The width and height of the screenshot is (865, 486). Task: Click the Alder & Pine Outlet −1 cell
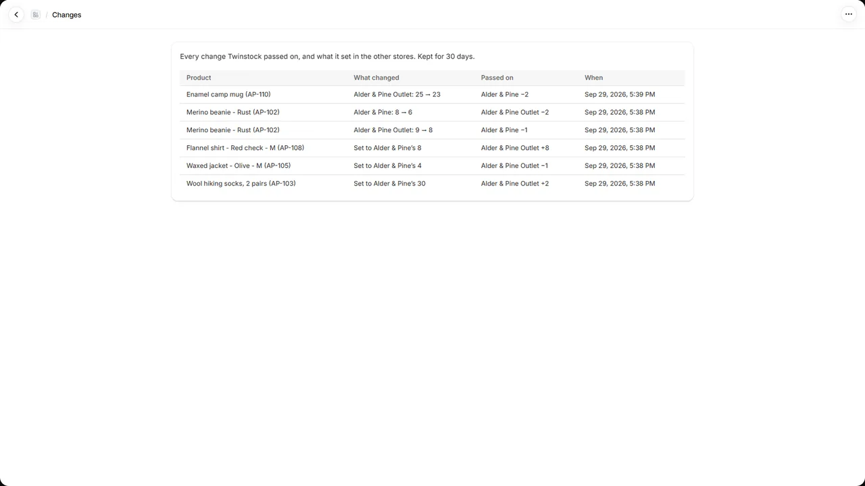click(x=514, y=165)
